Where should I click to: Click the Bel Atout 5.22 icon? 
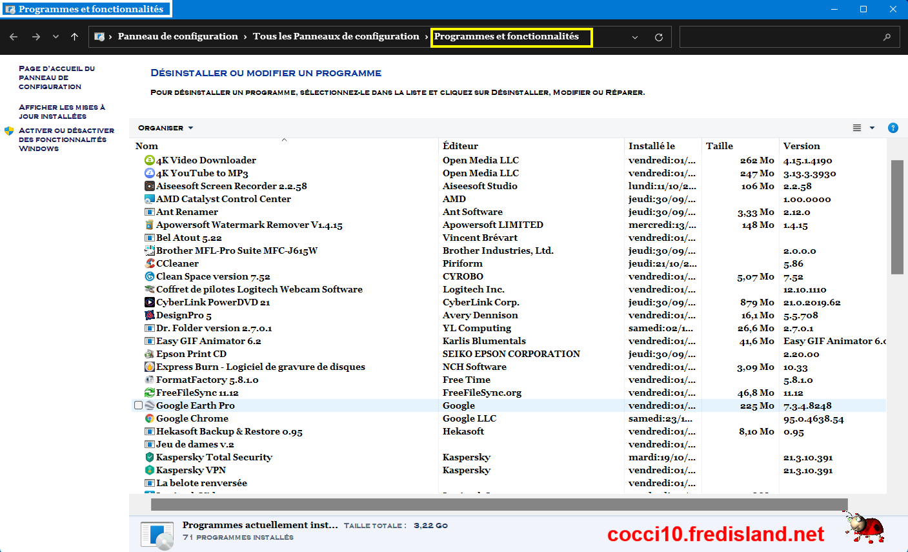150,238
